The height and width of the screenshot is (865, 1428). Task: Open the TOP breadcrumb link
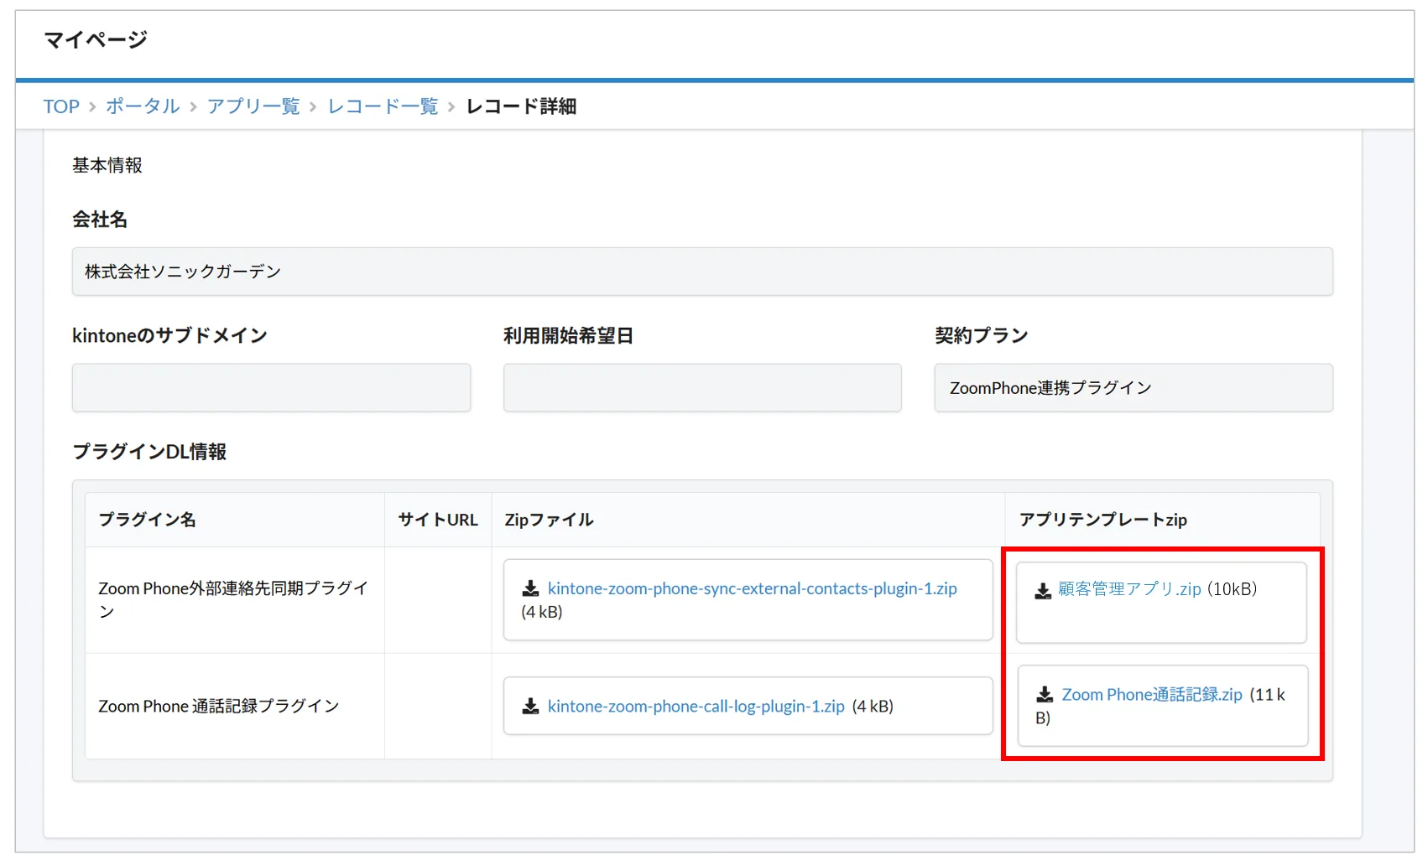(61, 106)
